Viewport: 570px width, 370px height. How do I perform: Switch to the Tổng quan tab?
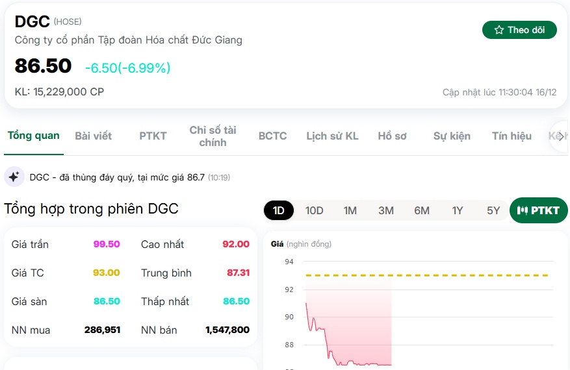[33, 136]
